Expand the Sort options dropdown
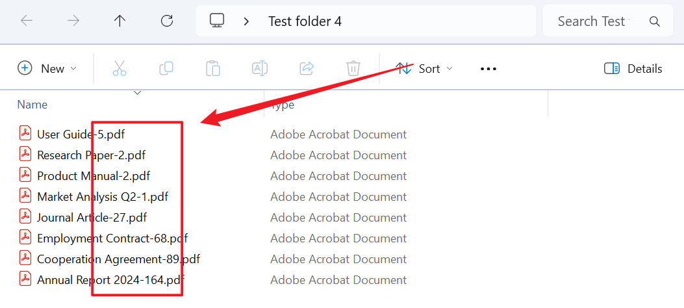 tap(425, 68)
